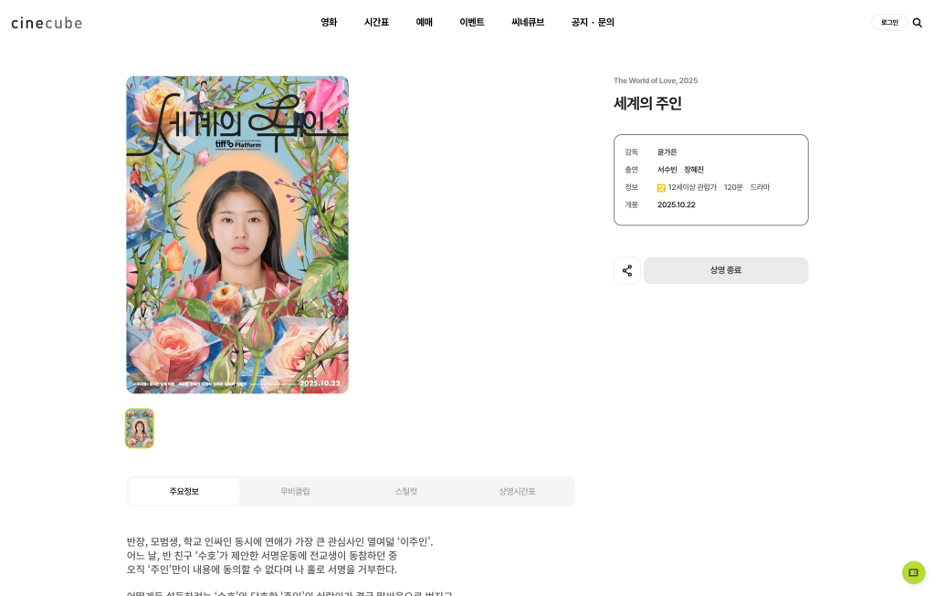Viewport: 935px width, 596px height.
Task: Open the 예매 menu
Action: pyautogui.click(x=424, y=22)
